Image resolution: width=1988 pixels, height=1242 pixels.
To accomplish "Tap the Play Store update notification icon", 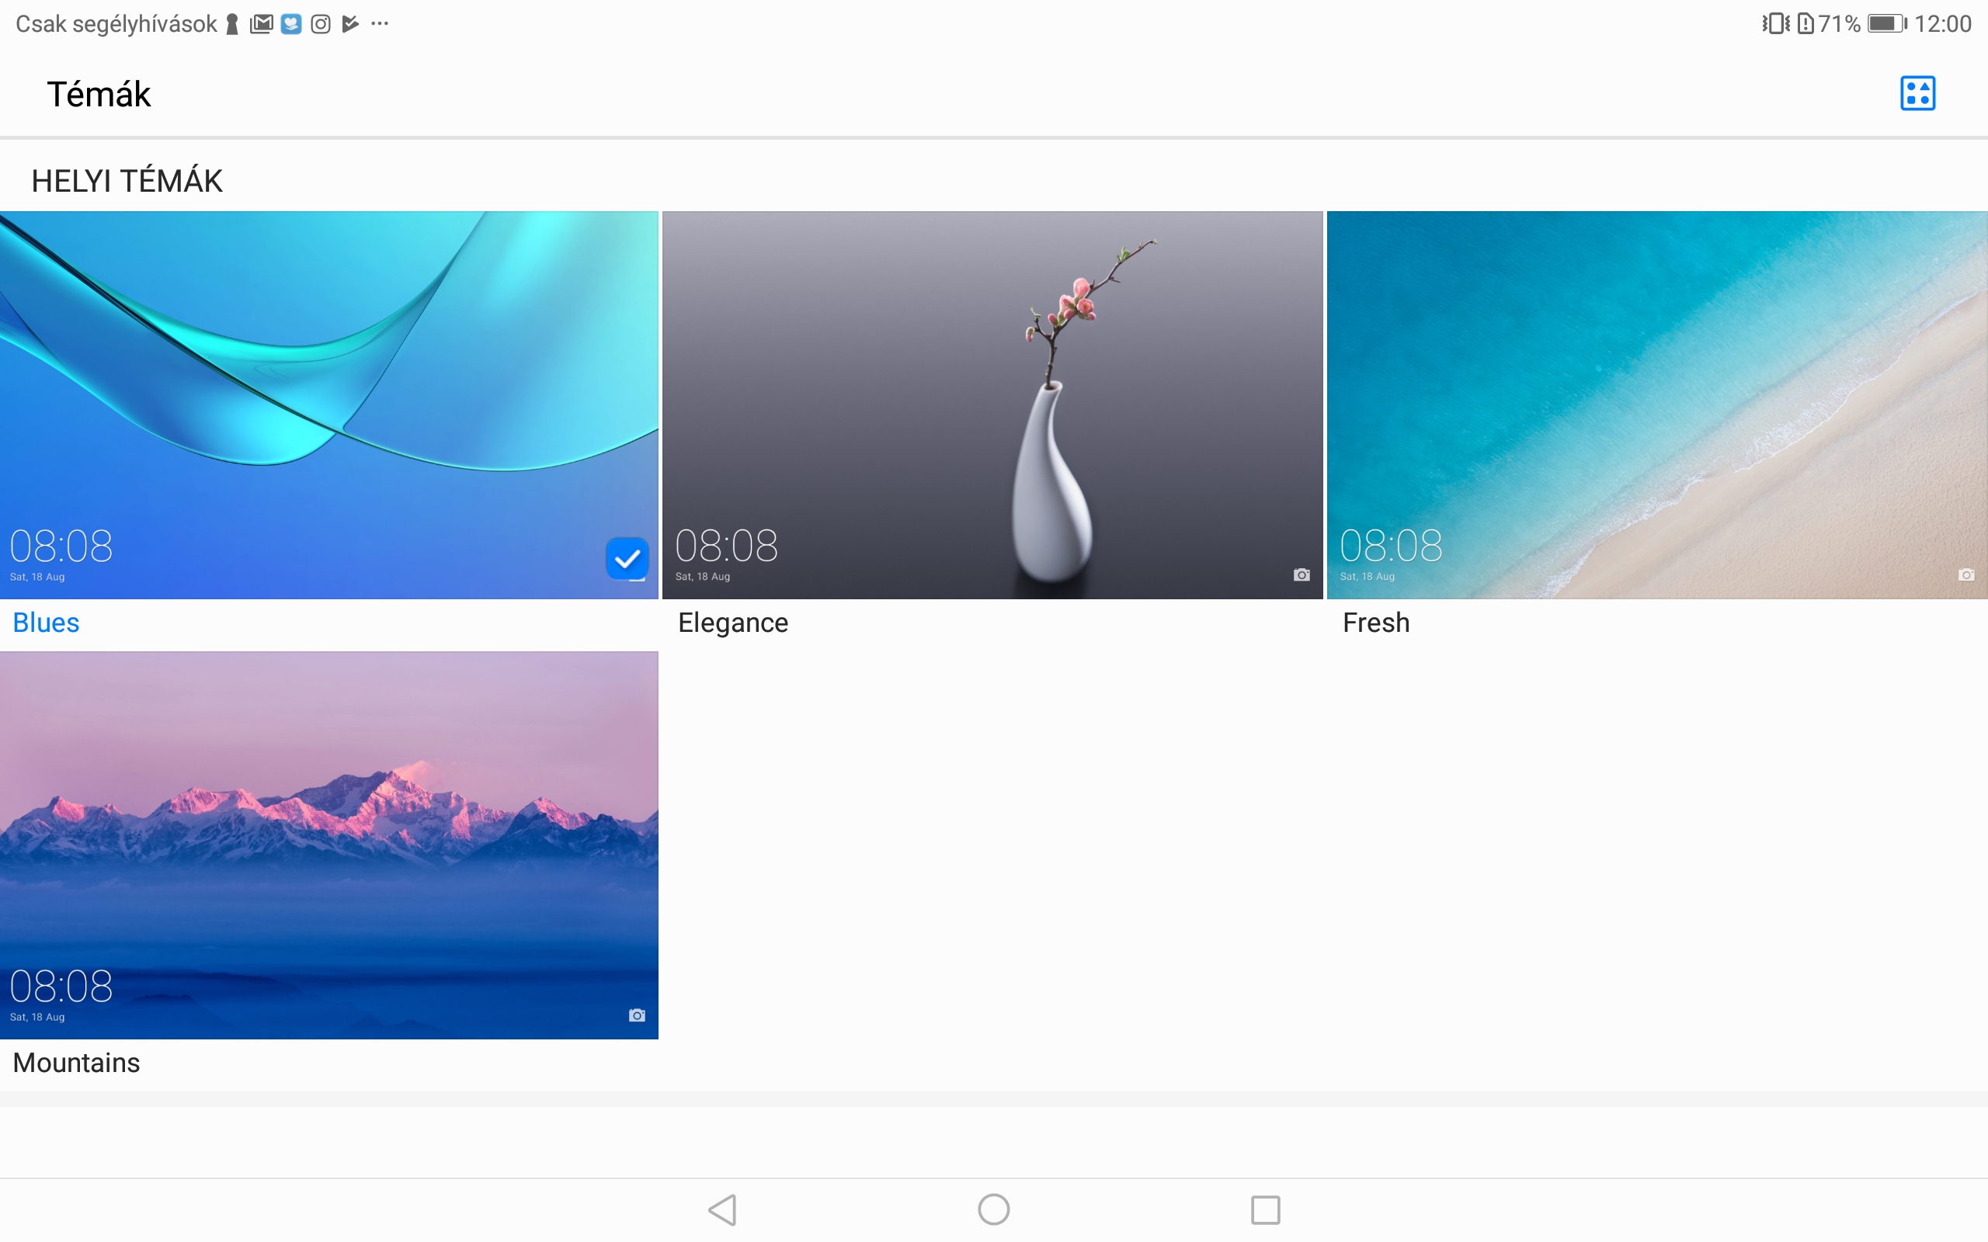I will point(351,24).
